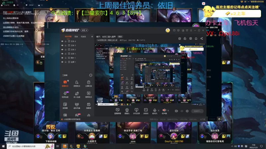
Task: Toggle visibility of the 文本 1 layer
Action: click(62, 54)
